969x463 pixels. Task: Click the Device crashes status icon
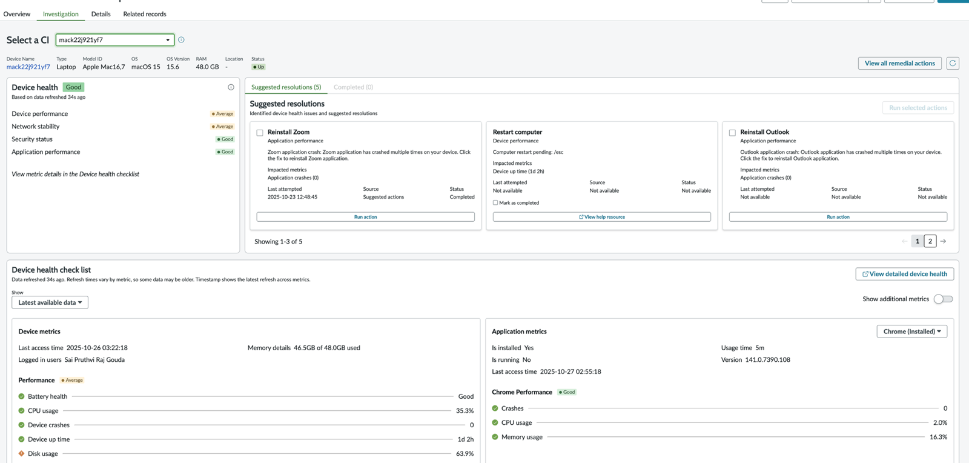(x=21, y=425)
